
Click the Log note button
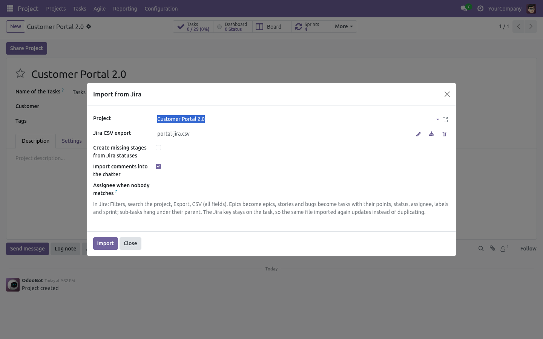65,249
